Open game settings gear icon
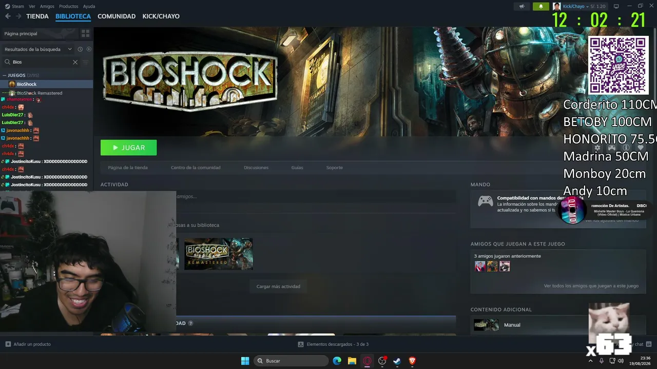 pyautogui.click(x=597, y=148)
